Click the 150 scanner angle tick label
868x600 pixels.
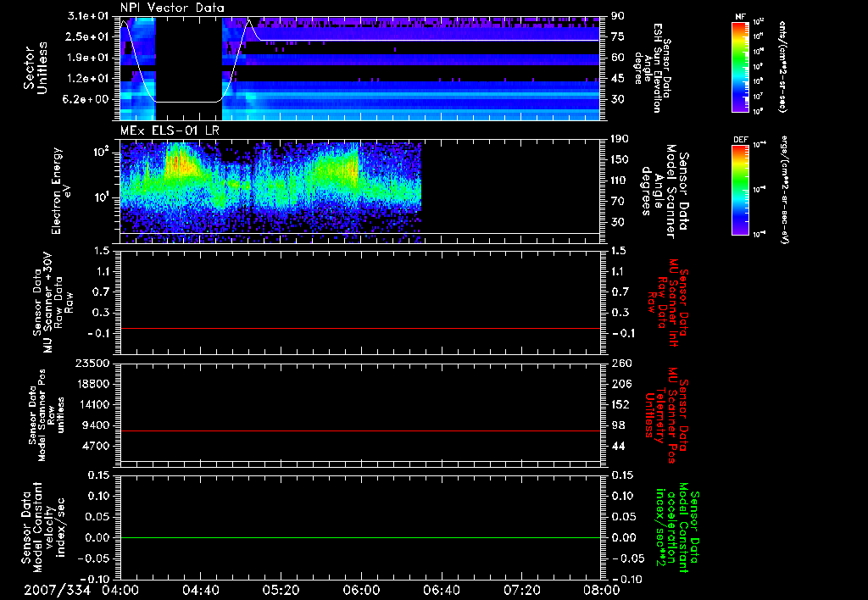pos(620,159)
